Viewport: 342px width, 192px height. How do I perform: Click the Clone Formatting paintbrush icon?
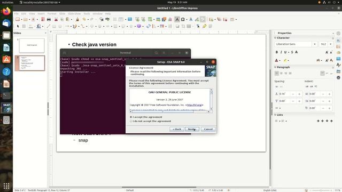(77, 19)
